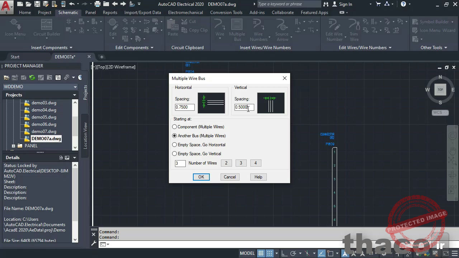
Task: Confirm Multiple Wire Bus with OK
Action: (201, 177)
